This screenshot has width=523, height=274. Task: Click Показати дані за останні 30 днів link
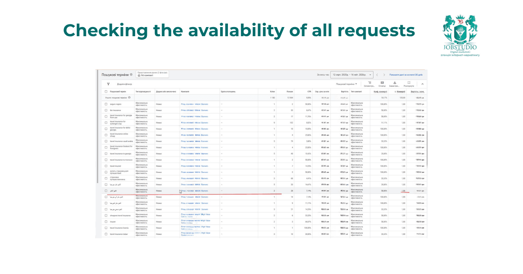pos(406,75)
